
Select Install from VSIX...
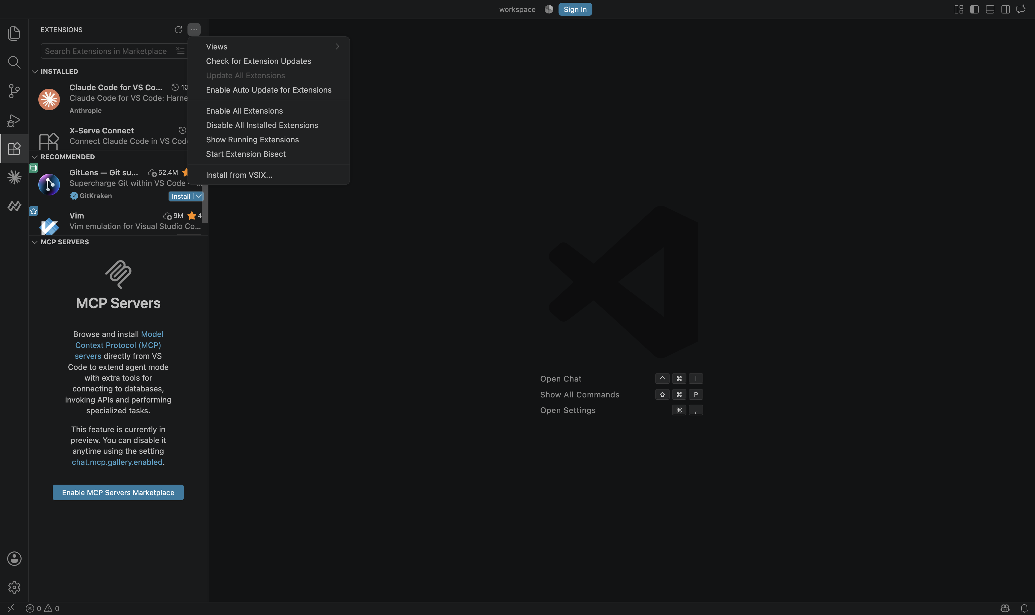pos(269,175)
